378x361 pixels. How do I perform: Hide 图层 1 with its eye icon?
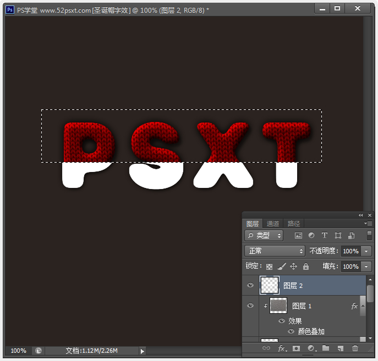250,306
